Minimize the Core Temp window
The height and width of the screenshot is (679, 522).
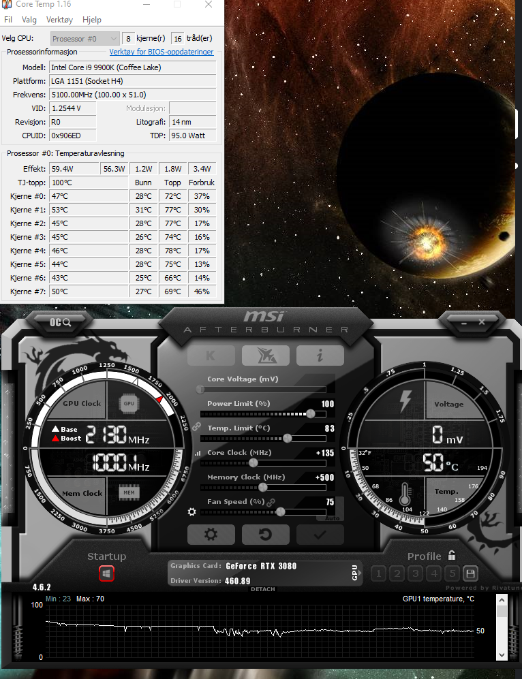[147, 4]
